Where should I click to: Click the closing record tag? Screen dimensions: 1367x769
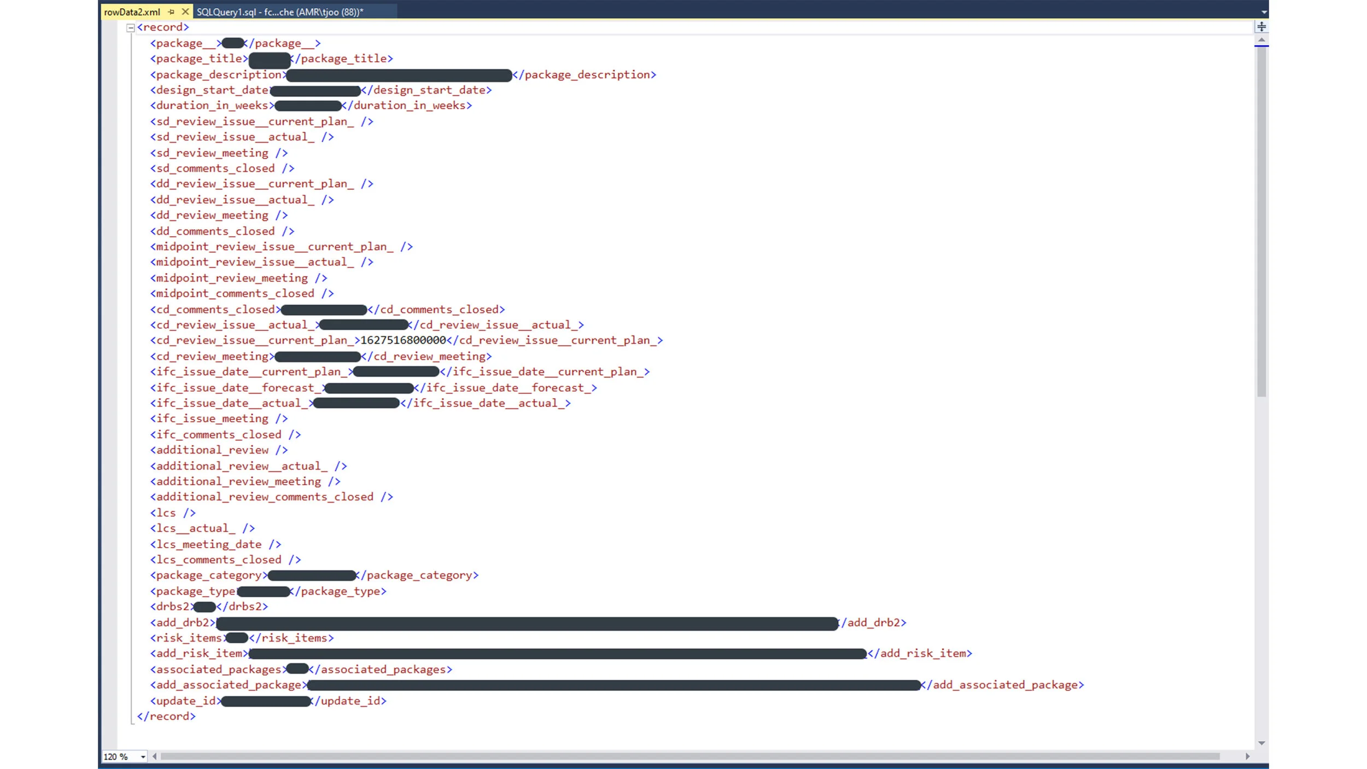(166, 716)
